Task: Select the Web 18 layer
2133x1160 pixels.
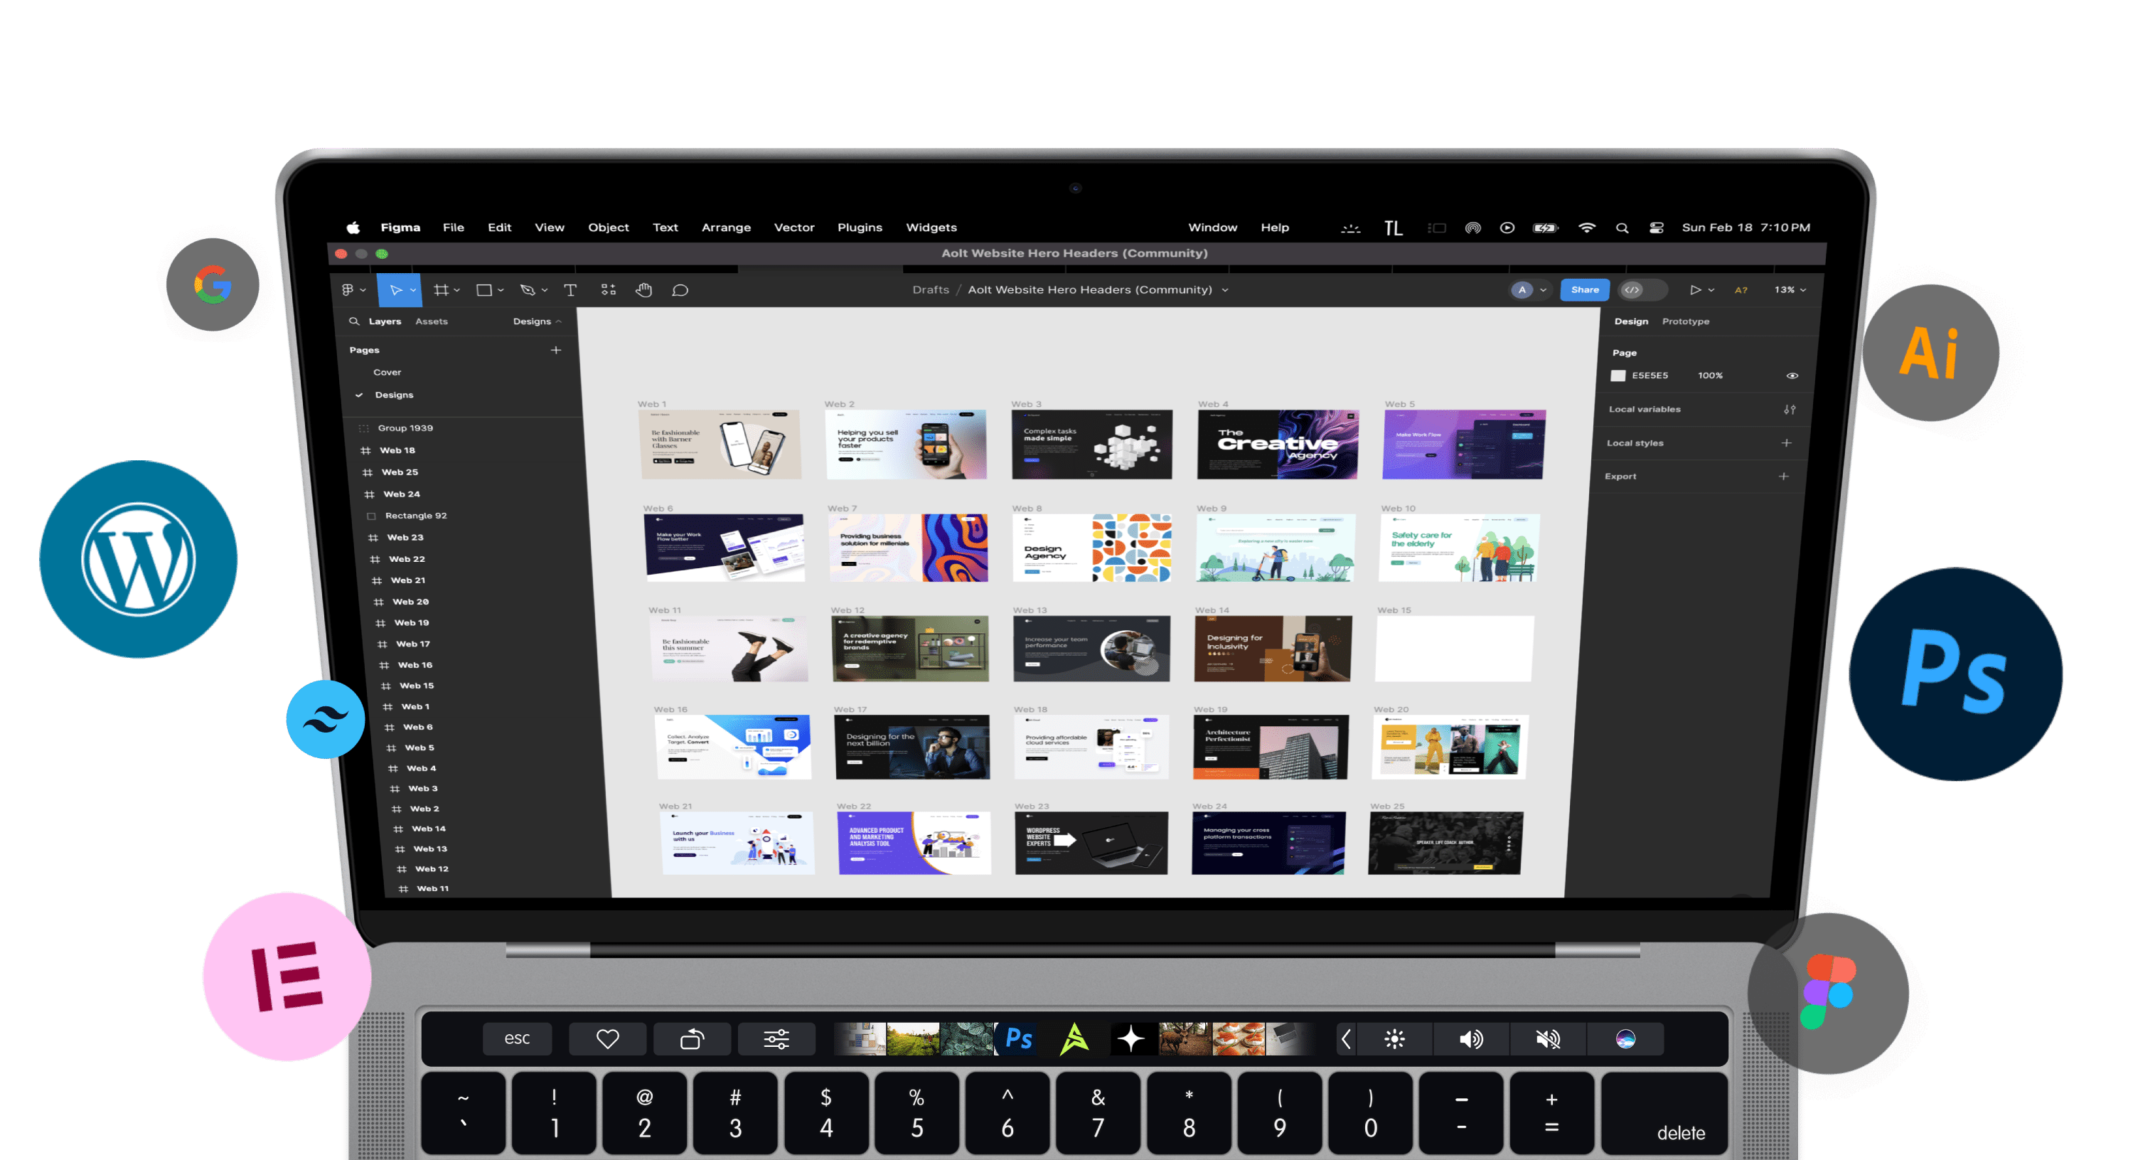Action: 397,451
